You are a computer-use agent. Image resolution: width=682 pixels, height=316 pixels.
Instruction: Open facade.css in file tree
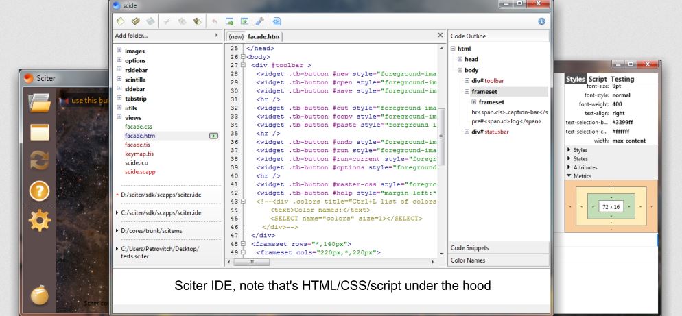point(139,127)
